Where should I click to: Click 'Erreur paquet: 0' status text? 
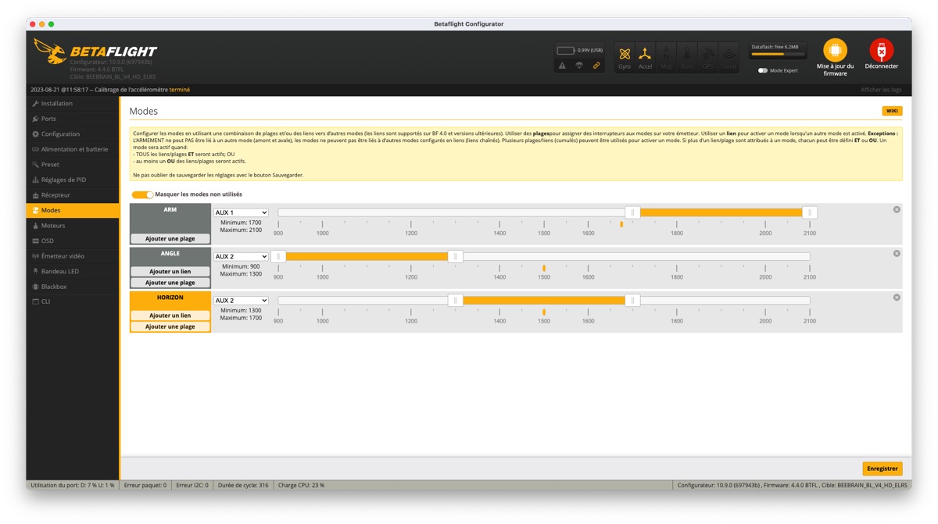[145, 485]
